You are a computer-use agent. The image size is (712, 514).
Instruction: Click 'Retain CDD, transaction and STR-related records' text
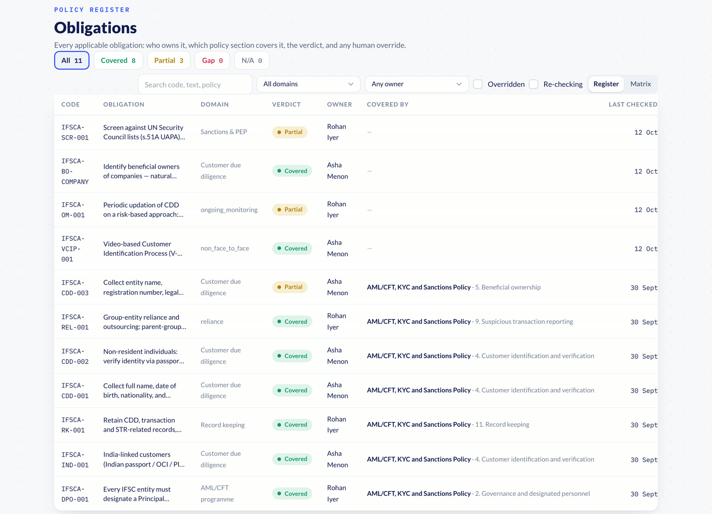pos(142,425)
